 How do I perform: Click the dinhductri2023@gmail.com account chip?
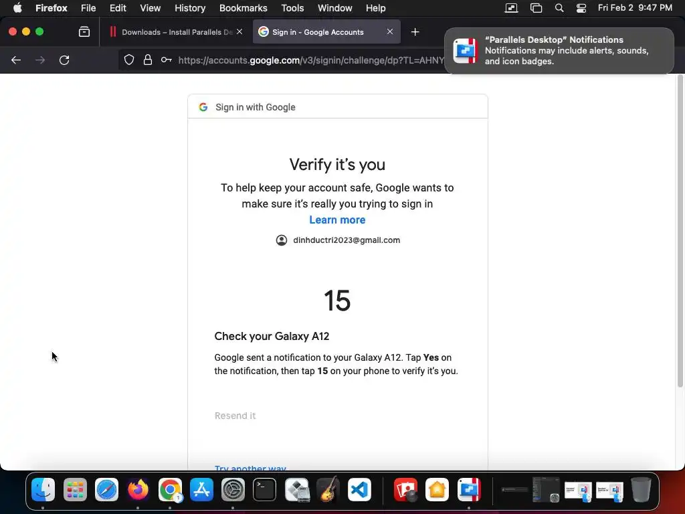click(x=338, y=240)
